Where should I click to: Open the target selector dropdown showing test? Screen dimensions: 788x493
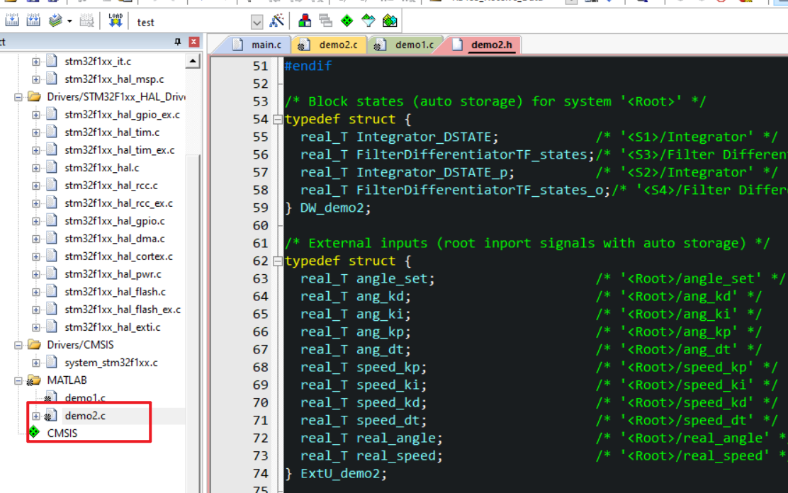coord(257,22)
